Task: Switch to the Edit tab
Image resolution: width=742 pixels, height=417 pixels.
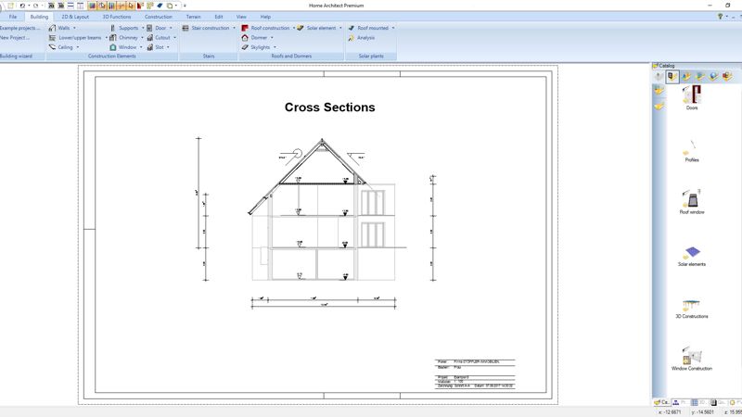Action: pos(219,17)
